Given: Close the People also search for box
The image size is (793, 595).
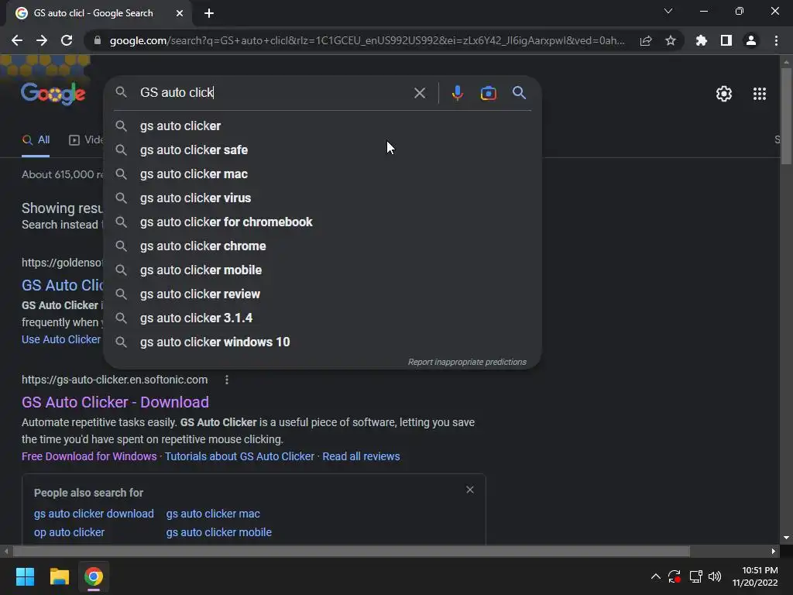Looking at the screenshot, I should tap(470, 490).
